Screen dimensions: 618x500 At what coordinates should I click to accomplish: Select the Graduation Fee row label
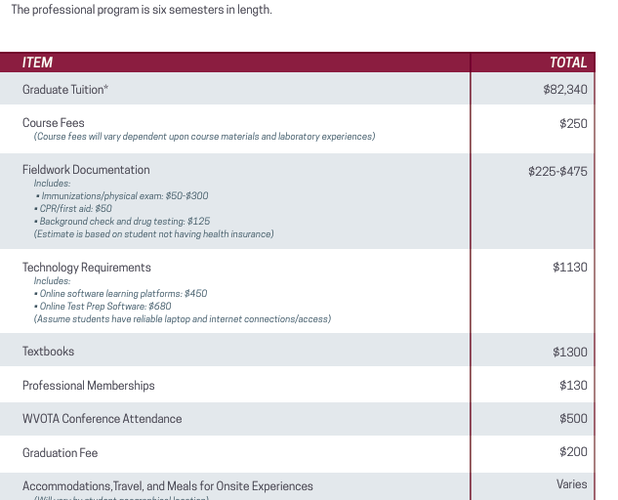61,453
